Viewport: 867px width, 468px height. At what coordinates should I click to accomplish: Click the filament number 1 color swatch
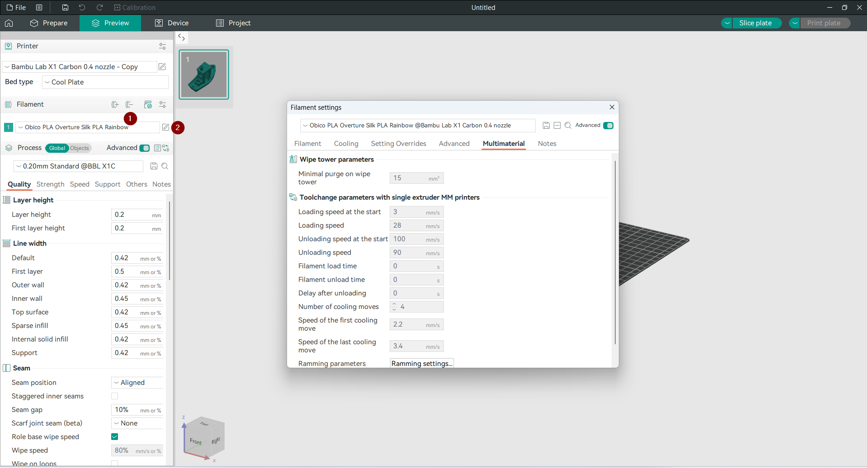[x=9, y=127]
